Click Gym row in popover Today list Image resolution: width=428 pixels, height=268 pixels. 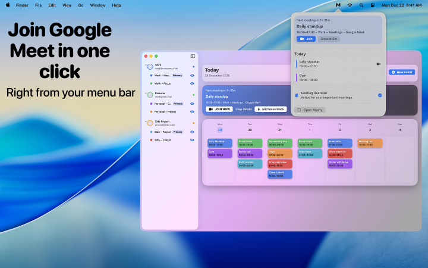(x=338, y=77)
